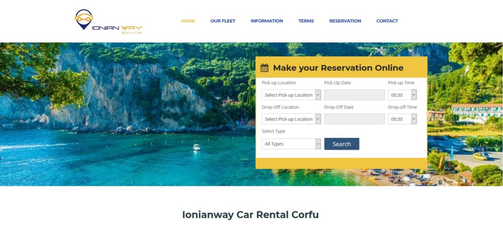Click the Search button
Image resolution: width=503 pixels, height=226 pixels.
tap(342, 144)
